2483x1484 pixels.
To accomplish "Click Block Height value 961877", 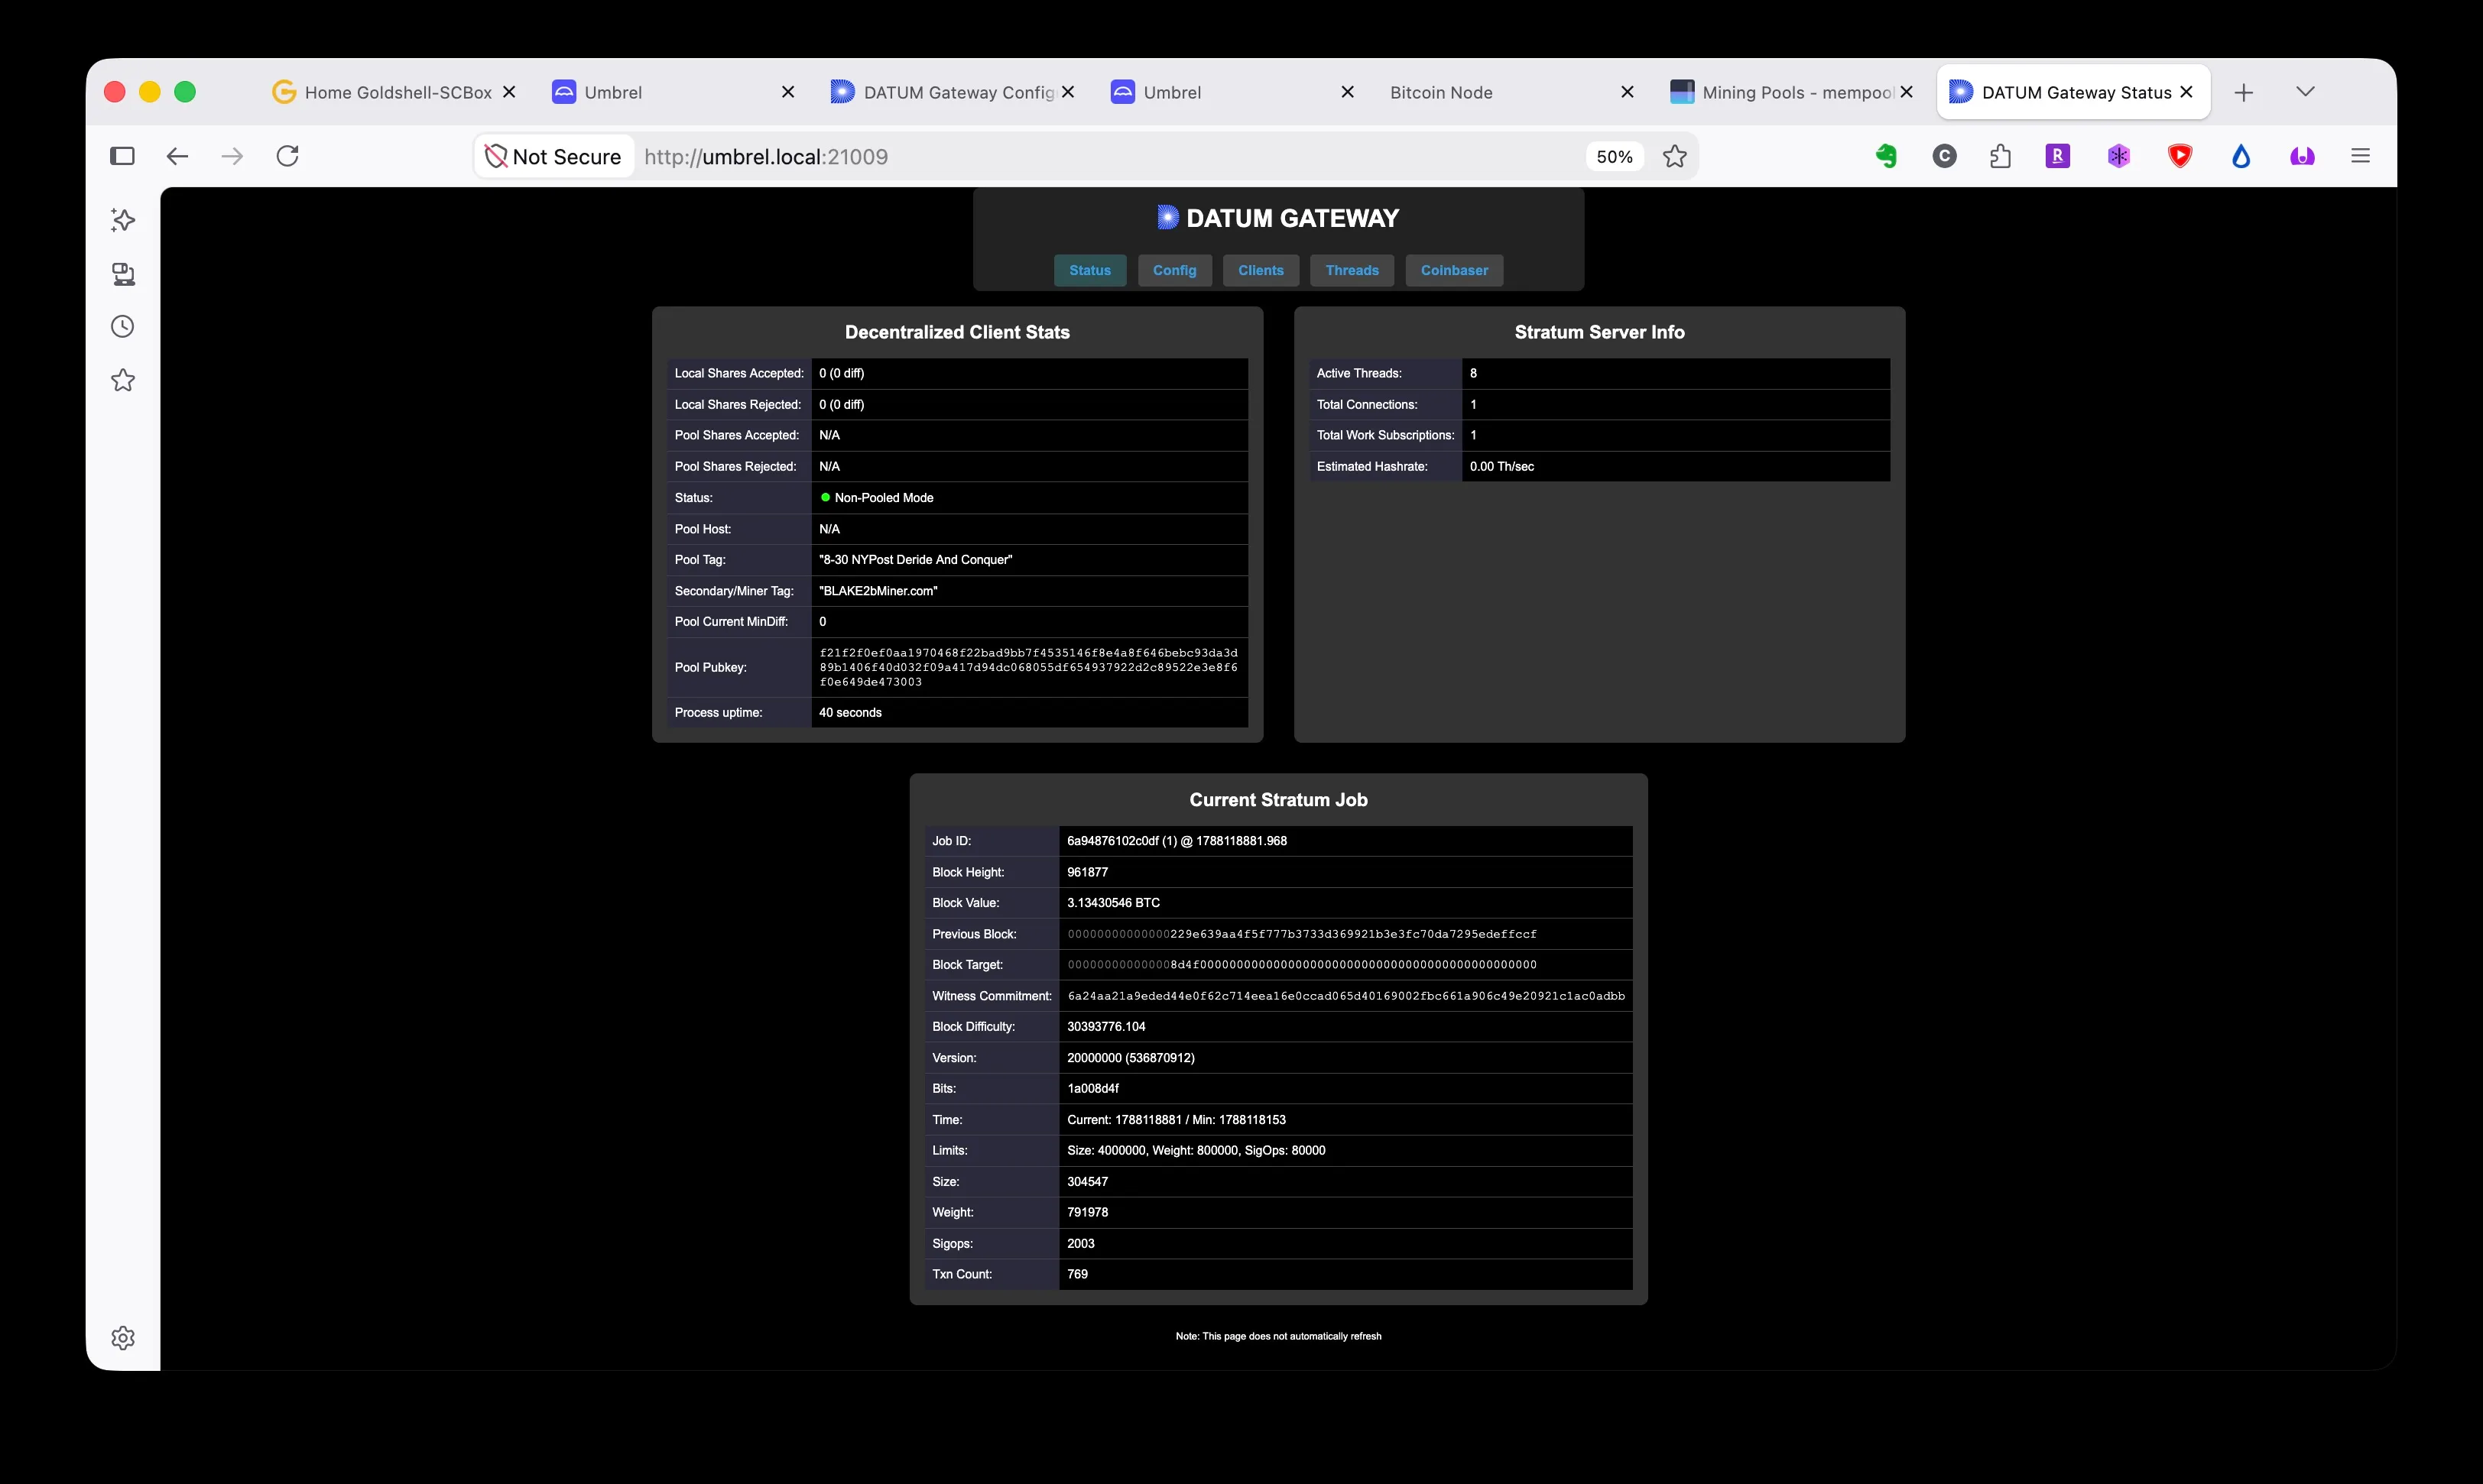I will coord(1087,872).
